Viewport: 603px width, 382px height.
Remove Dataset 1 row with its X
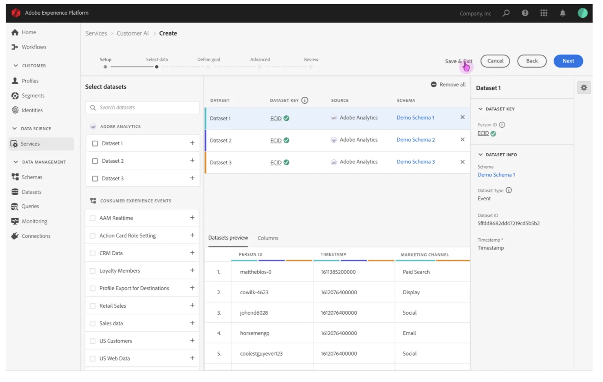point(462,117)
